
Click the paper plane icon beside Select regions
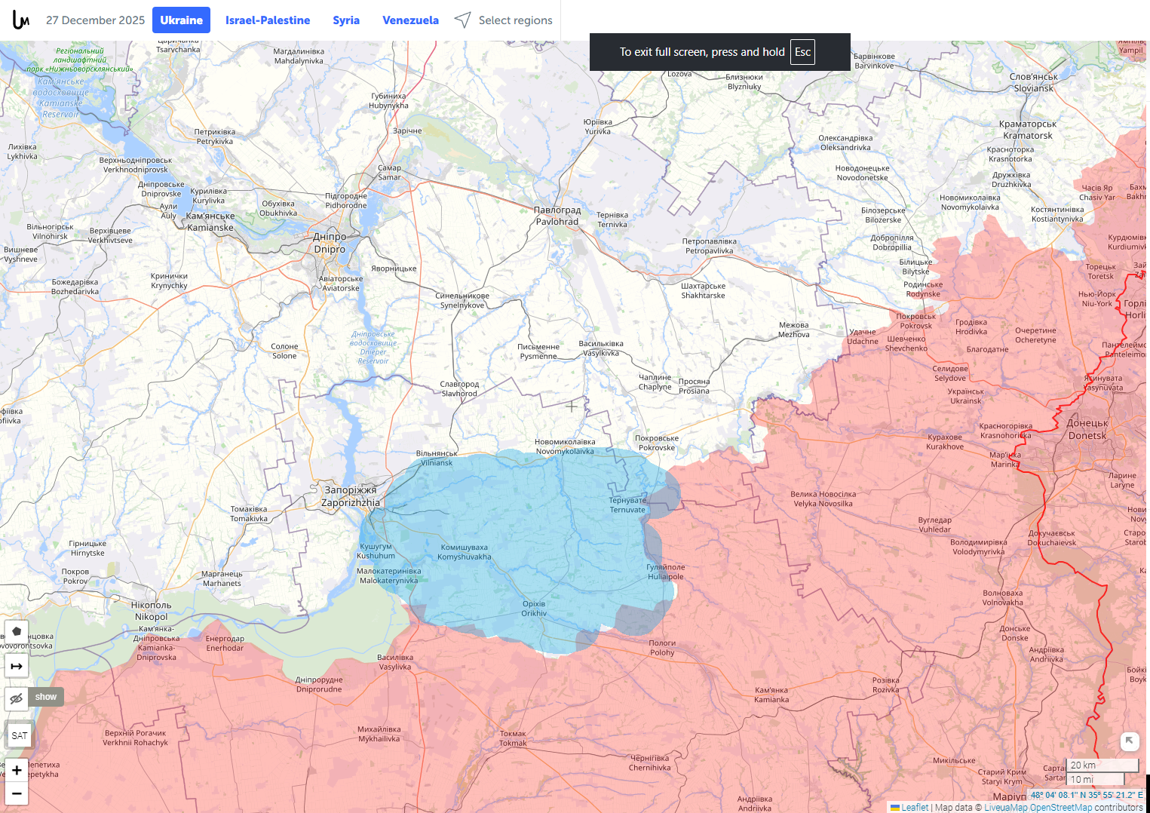(462, 20)
